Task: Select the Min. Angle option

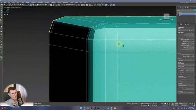Action: pos(179,70)
